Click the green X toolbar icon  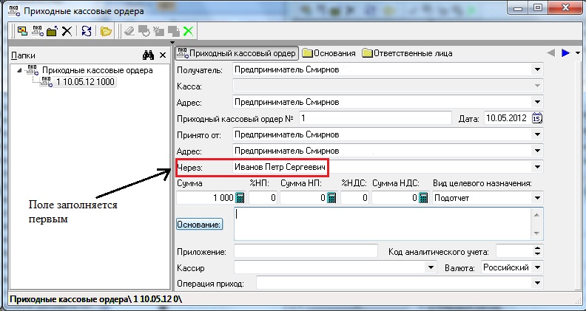(188, 31)
